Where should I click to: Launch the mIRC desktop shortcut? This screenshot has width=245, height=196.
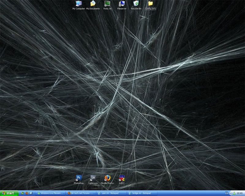point(122,178)
